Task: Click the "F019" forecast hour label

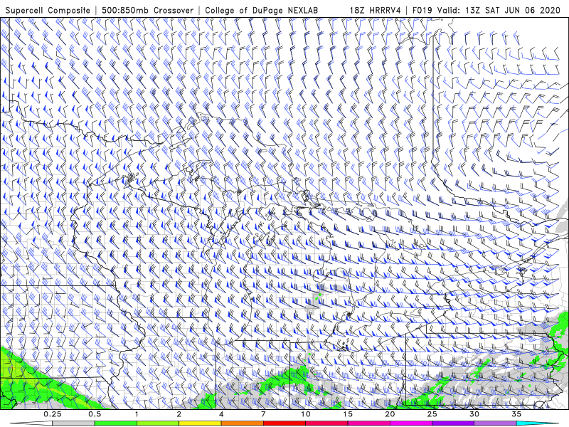Action: [422, 11]
